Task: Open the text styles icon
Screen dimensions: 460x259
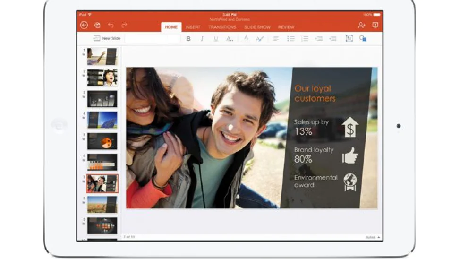Action: point(260,38)
